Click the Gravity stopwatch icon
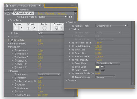The width and height of the screenshot is (137, 99). [16, 85]
